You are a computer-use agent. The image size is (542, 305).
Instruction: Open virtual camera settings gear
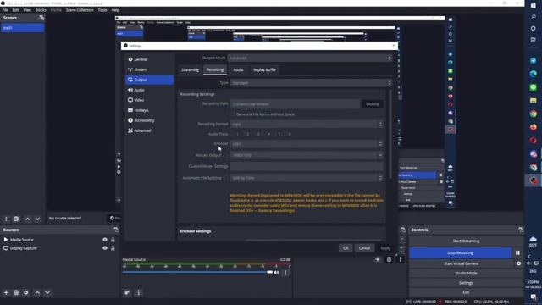pyautogui.click(x=518, y=263)
